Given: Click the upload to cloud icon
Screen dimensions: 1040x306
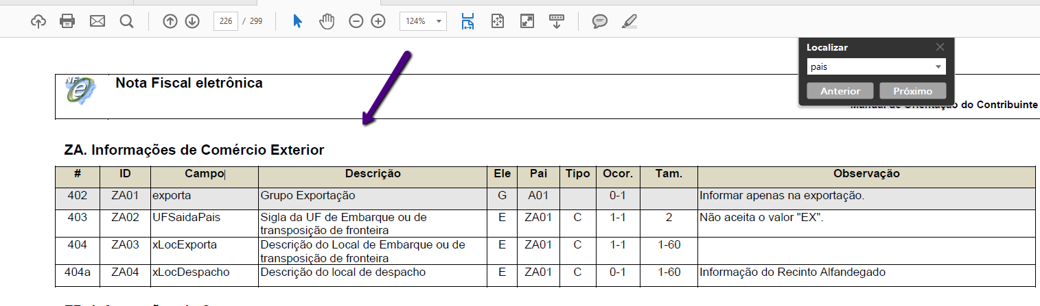Looking at the screenshot, I should tap(38, 21).
